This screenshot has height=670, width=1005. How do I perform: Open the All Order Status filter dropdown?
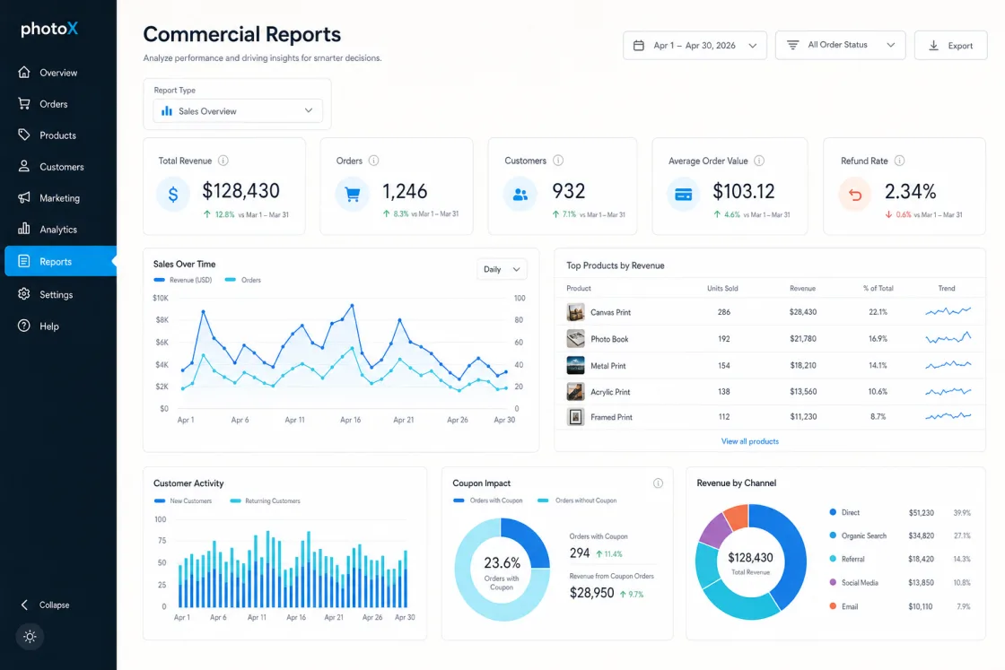pos(840,45)
